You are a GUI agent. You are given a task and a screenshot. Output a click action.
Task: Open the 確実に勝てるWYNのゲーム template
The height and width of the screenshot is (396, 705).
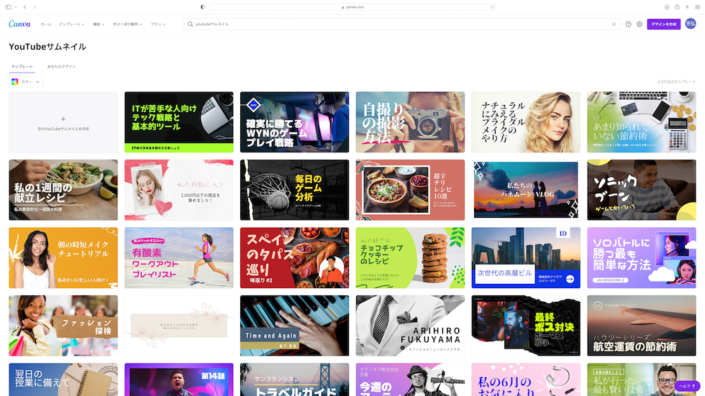tap(294, 122)
